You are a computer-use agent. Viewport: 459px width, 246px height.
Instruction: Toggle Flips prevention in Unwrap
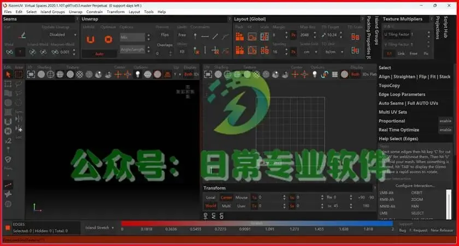(x=164, y=35)
